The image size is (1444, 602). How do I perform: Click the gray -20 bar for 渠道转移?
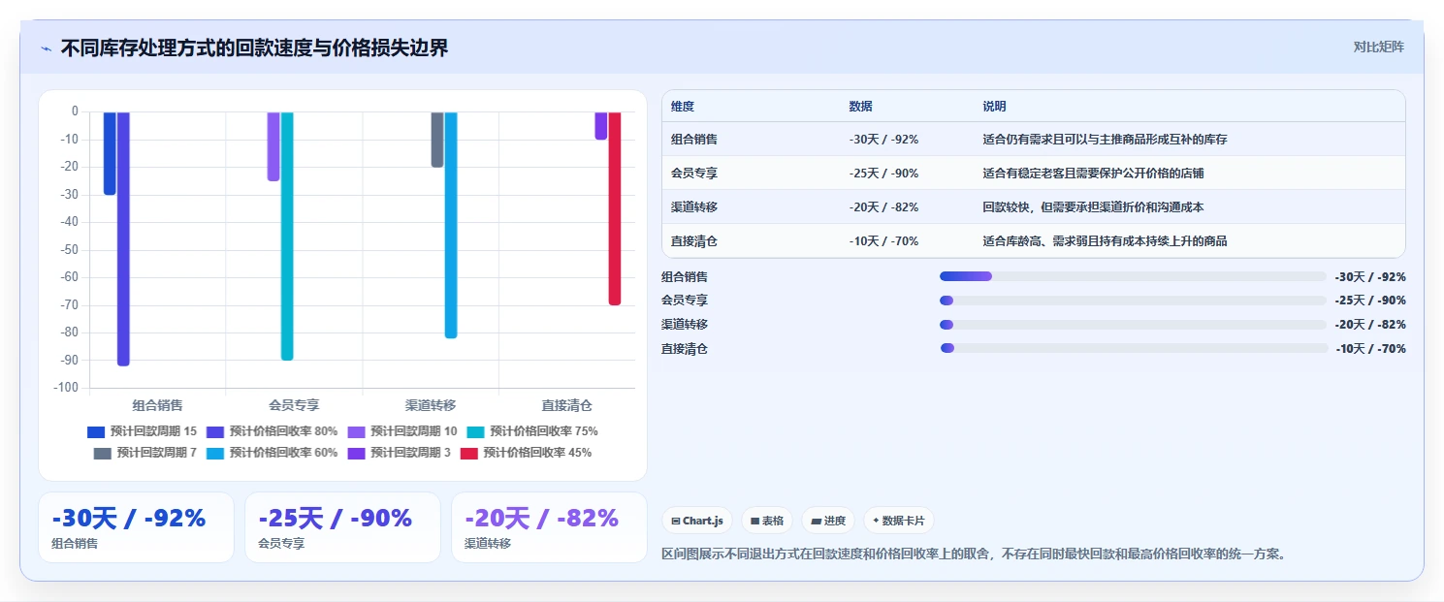point(437,140)
